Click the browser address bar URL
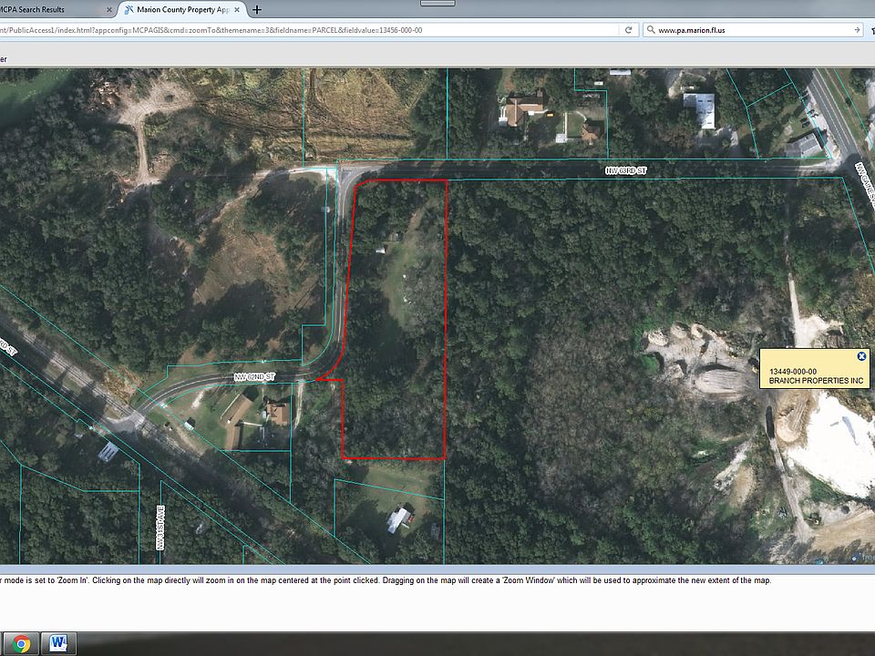Screen dimensions: 875x656 pyautogui.click(x=310, y=30)
